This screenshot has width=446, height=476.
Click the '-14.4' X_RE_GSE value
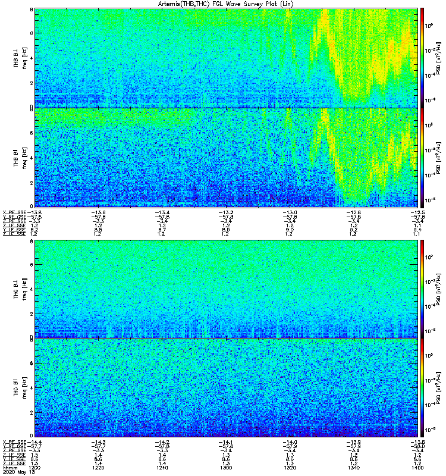[x=34, y=442]
